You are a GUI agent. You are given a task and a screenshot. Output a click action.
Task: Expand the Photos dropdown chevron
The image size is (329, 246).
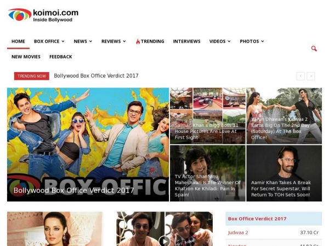click(x=263, y=42)
